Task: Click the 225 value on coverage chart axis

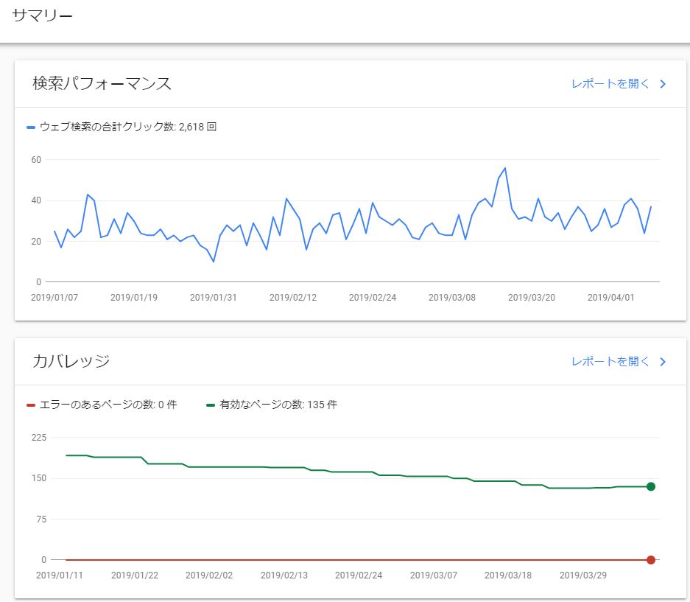Action: [x=39, y=438]
